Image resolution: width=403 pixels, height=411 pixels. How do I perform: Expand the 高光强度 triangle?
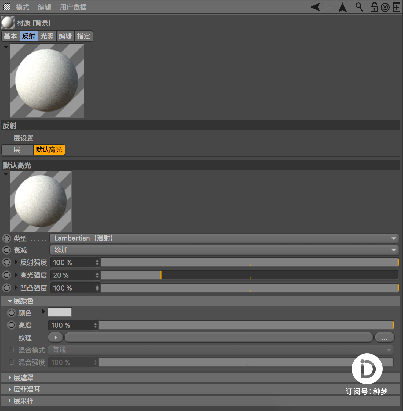[x=16, y=275]
